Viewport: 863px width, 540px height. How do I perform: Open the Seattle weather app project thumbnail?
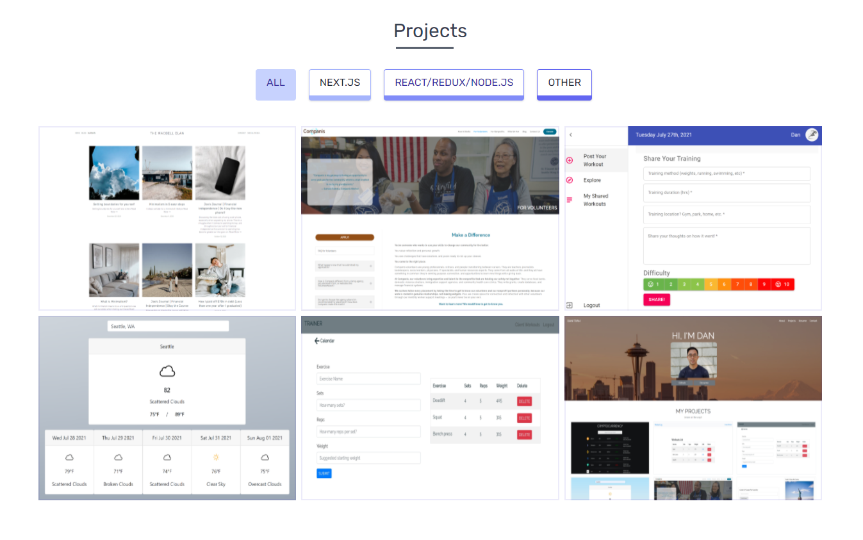[167, 407]
